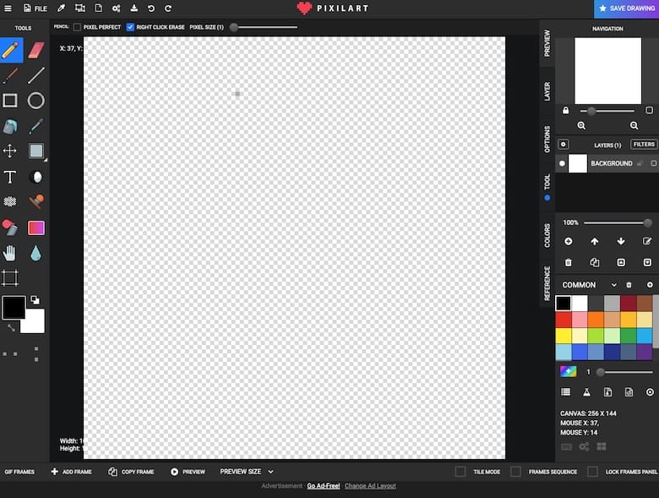This screenshot has width=659, height=498.
Task: Add a new layer with plus icon
Action: pos(569,241)
